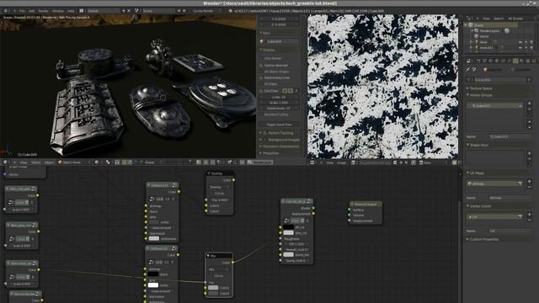The height and width of the screenshot is (303, 539).
Task: Open viewport shading mode selector
Action: click(98, 162)
